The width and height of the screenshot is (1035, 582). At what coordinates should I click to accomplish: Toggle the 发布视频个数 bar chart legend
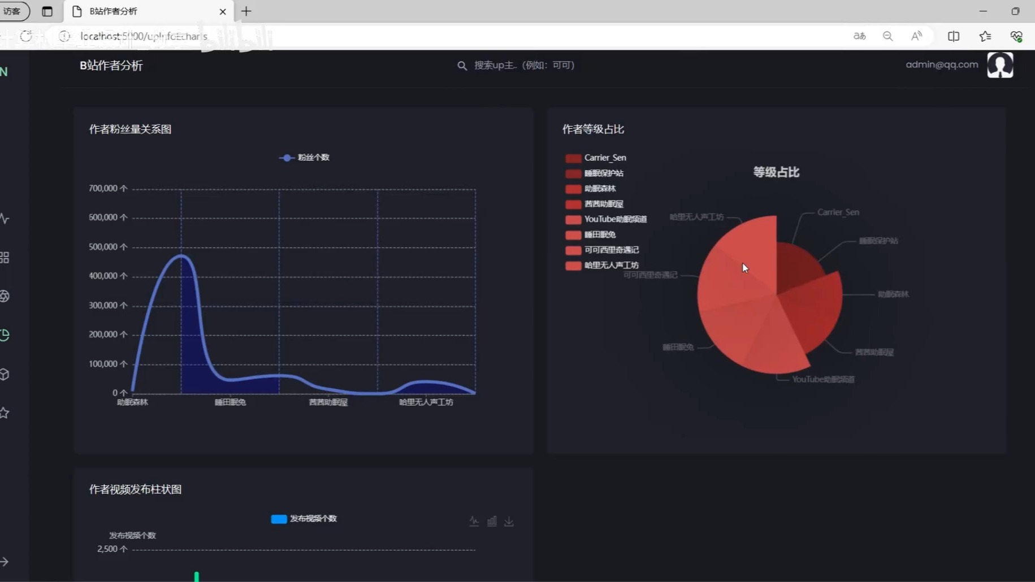click(304, 519)
